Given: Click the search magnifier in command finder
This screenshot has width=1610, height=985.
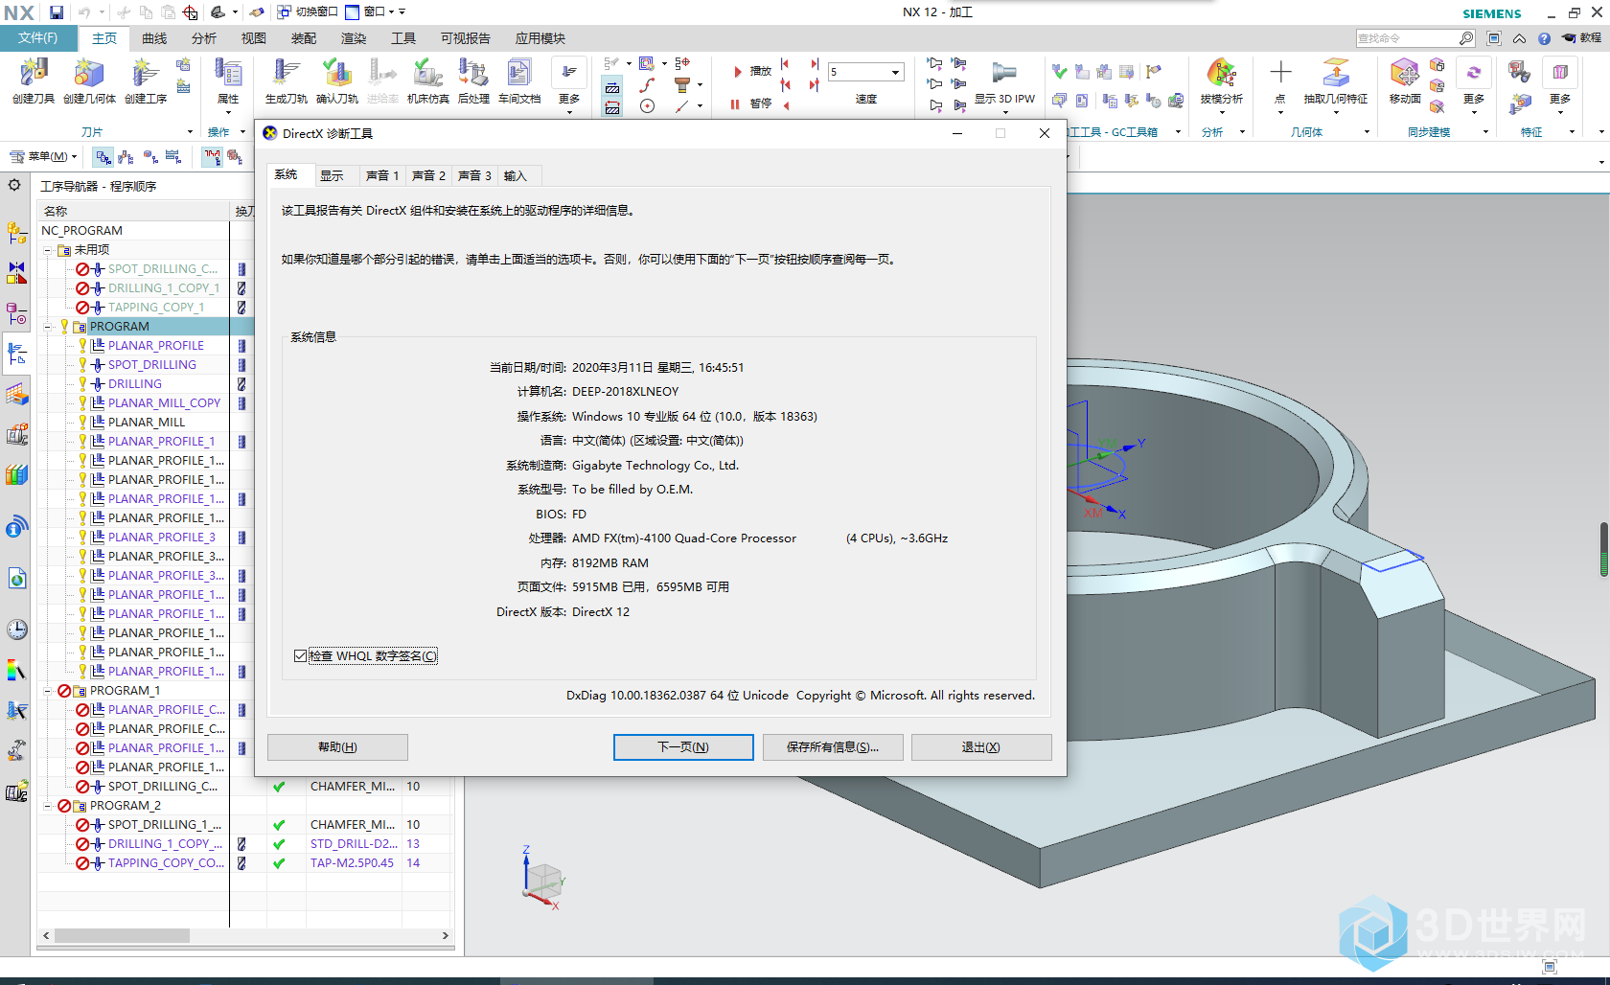Looking at the screenshot, I should pos(1466,38).
